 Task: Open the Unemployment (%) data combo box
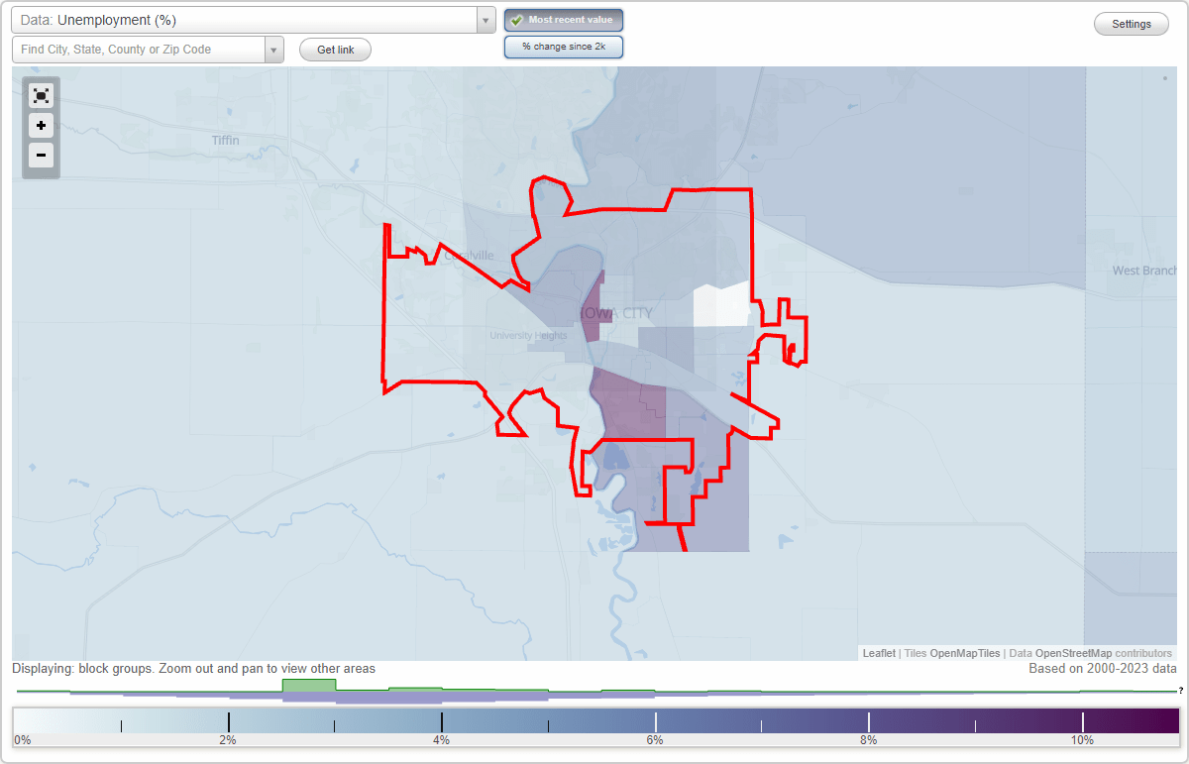pyautogui.click(x=248, y=19)
